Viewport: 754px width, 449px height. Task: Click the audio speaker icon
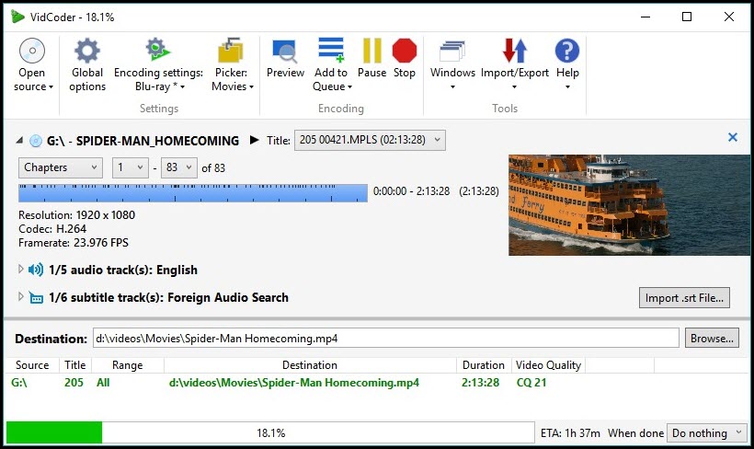pyautogui.click(x=36, y=270)
